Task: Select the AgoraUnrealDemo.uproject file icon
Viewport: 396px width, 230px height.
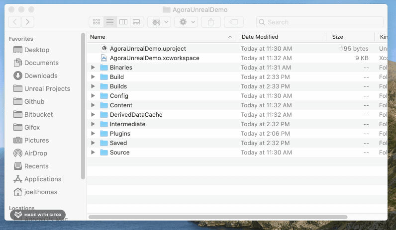Action: coord(104,48)
